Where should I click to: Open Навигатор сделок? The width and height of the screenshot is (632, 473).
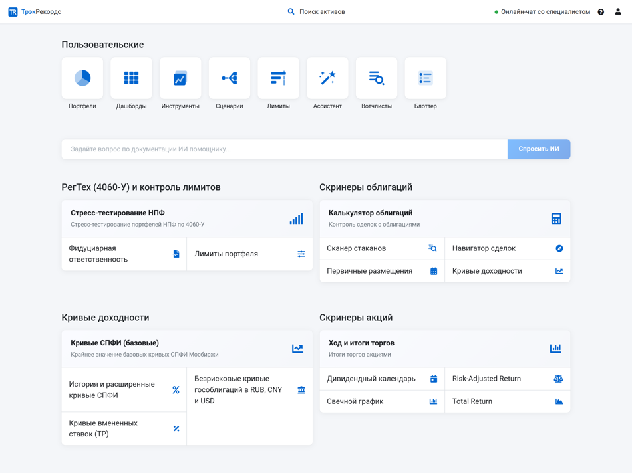[508, 248]
